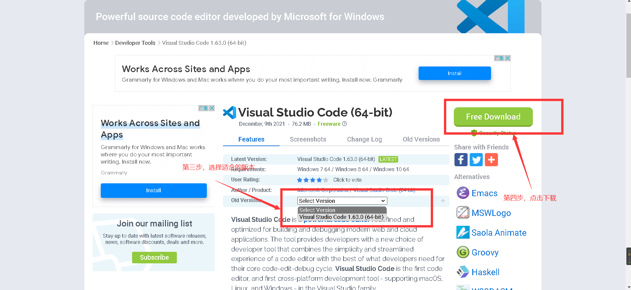Click the MSWLogo app icon
This screenshot has width=631, height=290.
463,213
